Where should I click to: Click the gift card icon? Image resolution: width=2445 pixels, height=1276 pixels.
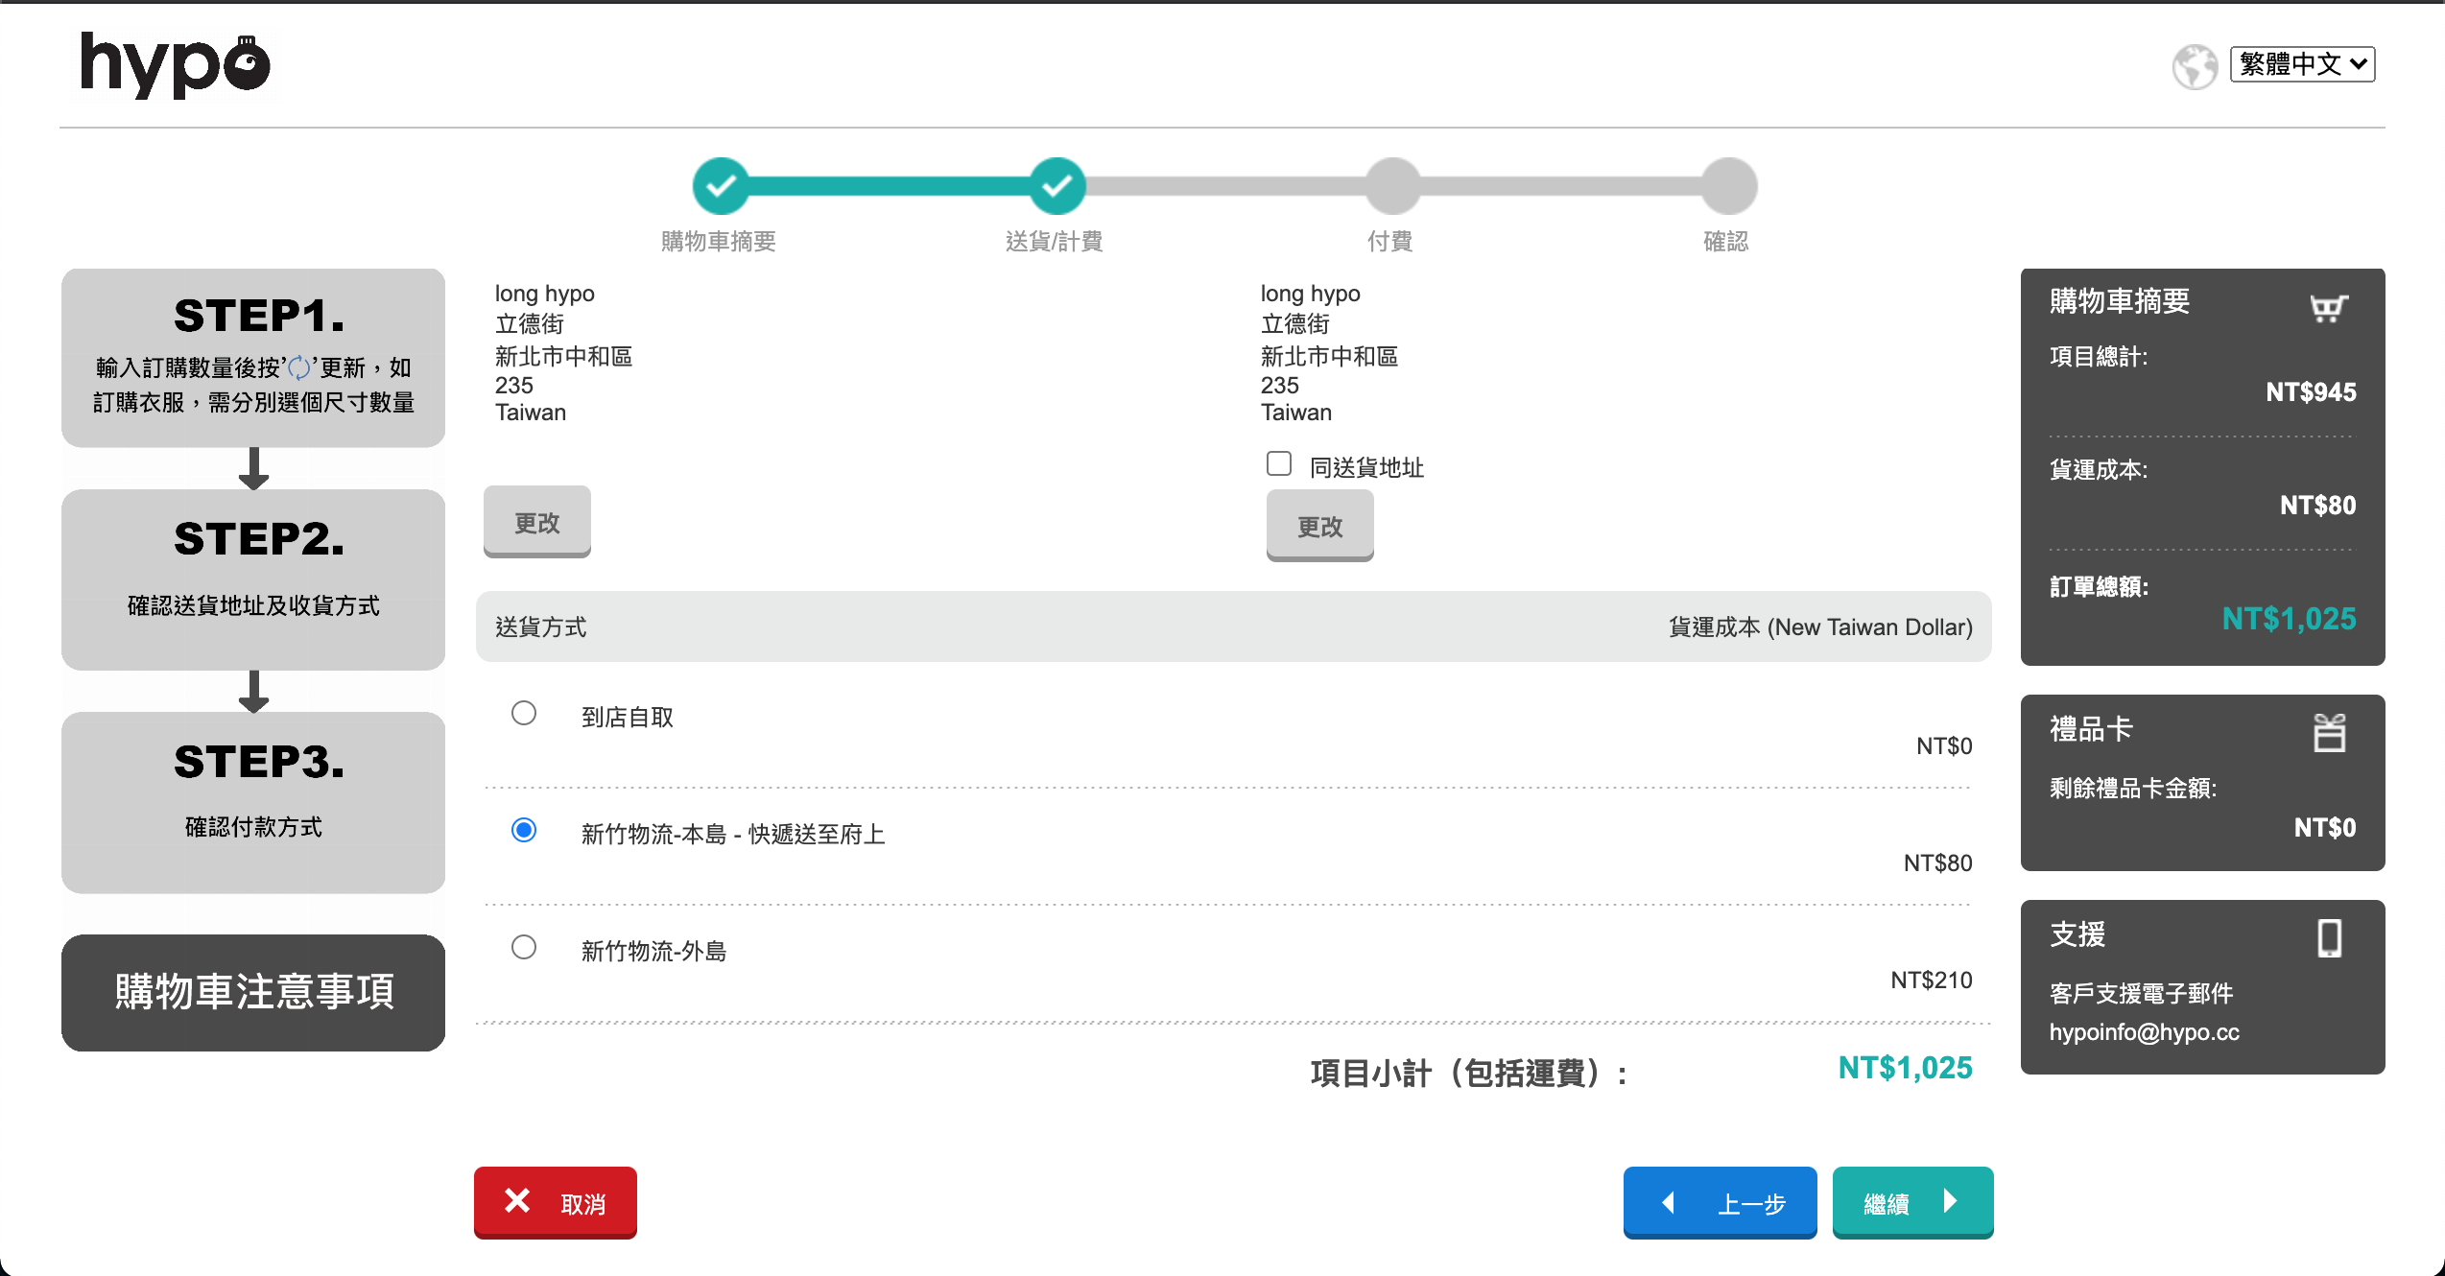tap(2329, 733)
